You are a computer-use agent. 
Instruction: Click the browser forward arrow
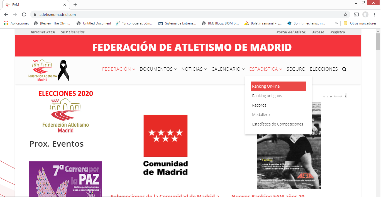point(15,14)
